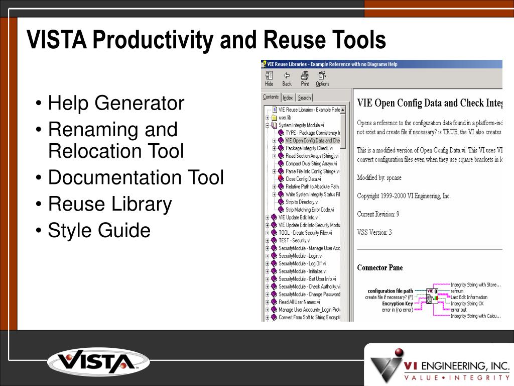Click the VI Engineering, Inc. logo
The height and width of the screenshot is (386, 514).
[440, 366]
